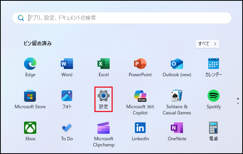Click the app search input field
This screenshot has width=243, height=154.
click(x=126, y=18)
